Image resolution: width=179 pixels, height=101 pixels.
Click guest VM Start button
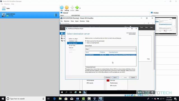pyautogui.click(x=62, y=92)
